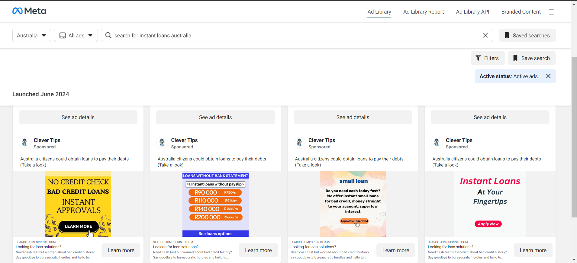Image resolution: width=577 pixels, height=263 pixels.
Task: Open the Filters panel
Action: pyautogui.click(x=488, y=58)
